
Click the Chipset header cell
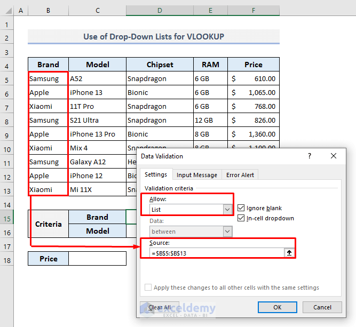[x=160, y=65]
